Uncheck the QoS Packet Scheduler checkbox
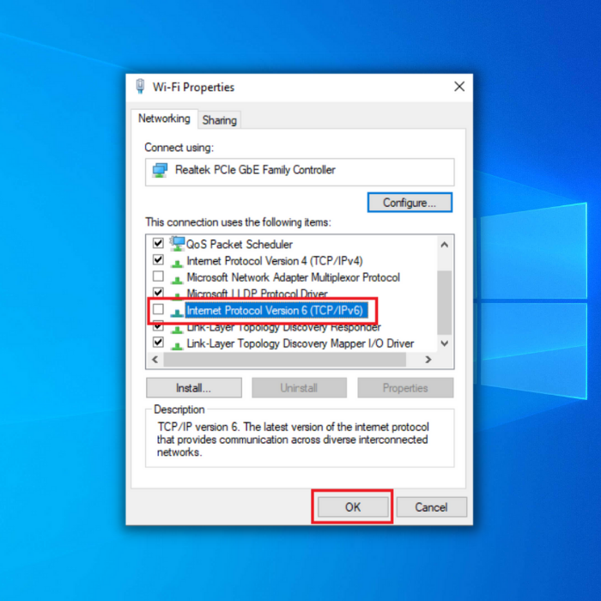This screenshot has height=601, width=601. (158, 243)
